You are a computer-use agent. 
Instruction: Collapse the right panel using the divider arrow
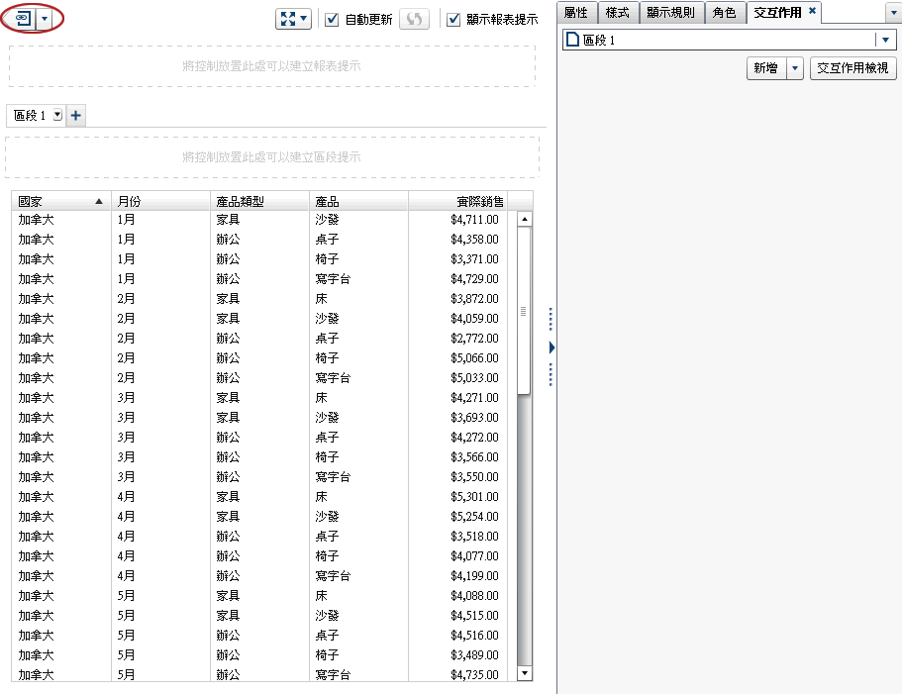[x=551, y=347]
